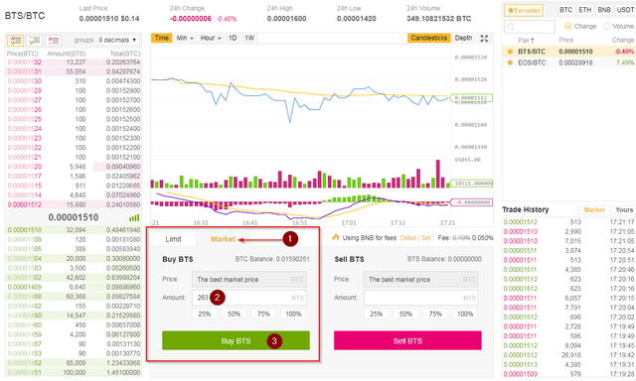Viewport: 636px width, 381px height.
Task: Set buy amount to 50%
Action: coord(235,314)
